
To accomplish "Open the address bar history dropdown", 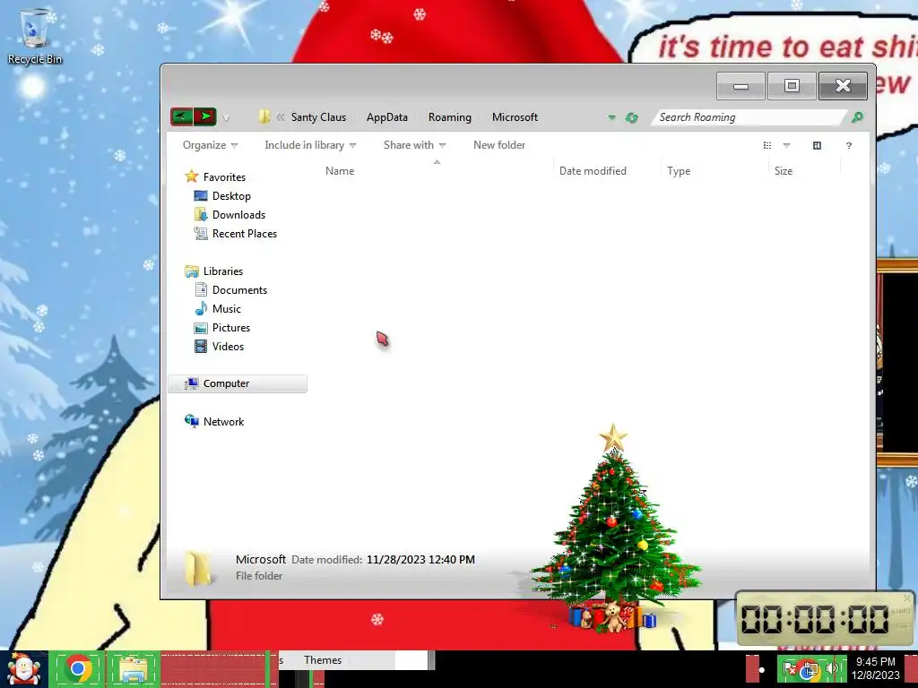I will point(611,117).
